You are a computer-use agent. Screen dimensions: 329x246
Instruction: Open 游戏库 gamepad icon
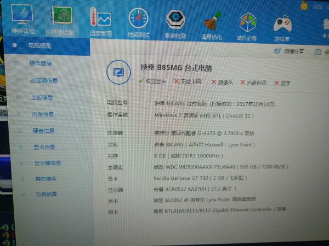coord(282,24)
